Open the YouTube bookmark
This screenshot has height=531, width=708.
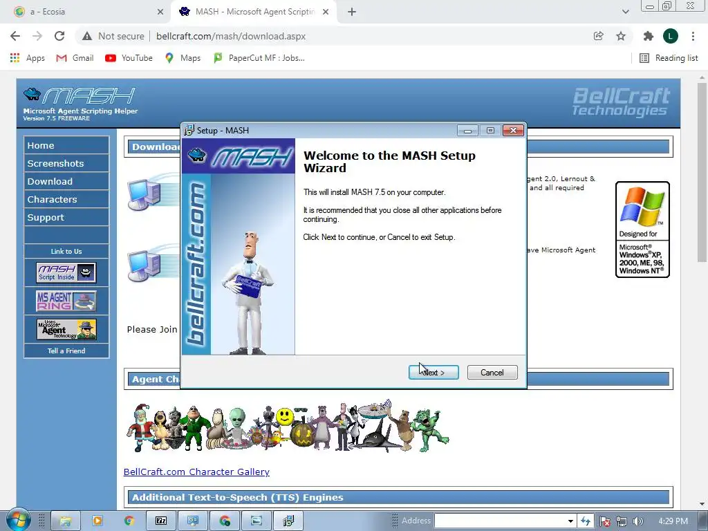pos(129,58)
